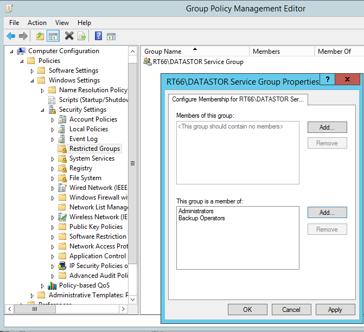364x332 pixels.
Task: Click the Wireless Network signal icon
Action: pyautogui.click(x=62, y=217)
